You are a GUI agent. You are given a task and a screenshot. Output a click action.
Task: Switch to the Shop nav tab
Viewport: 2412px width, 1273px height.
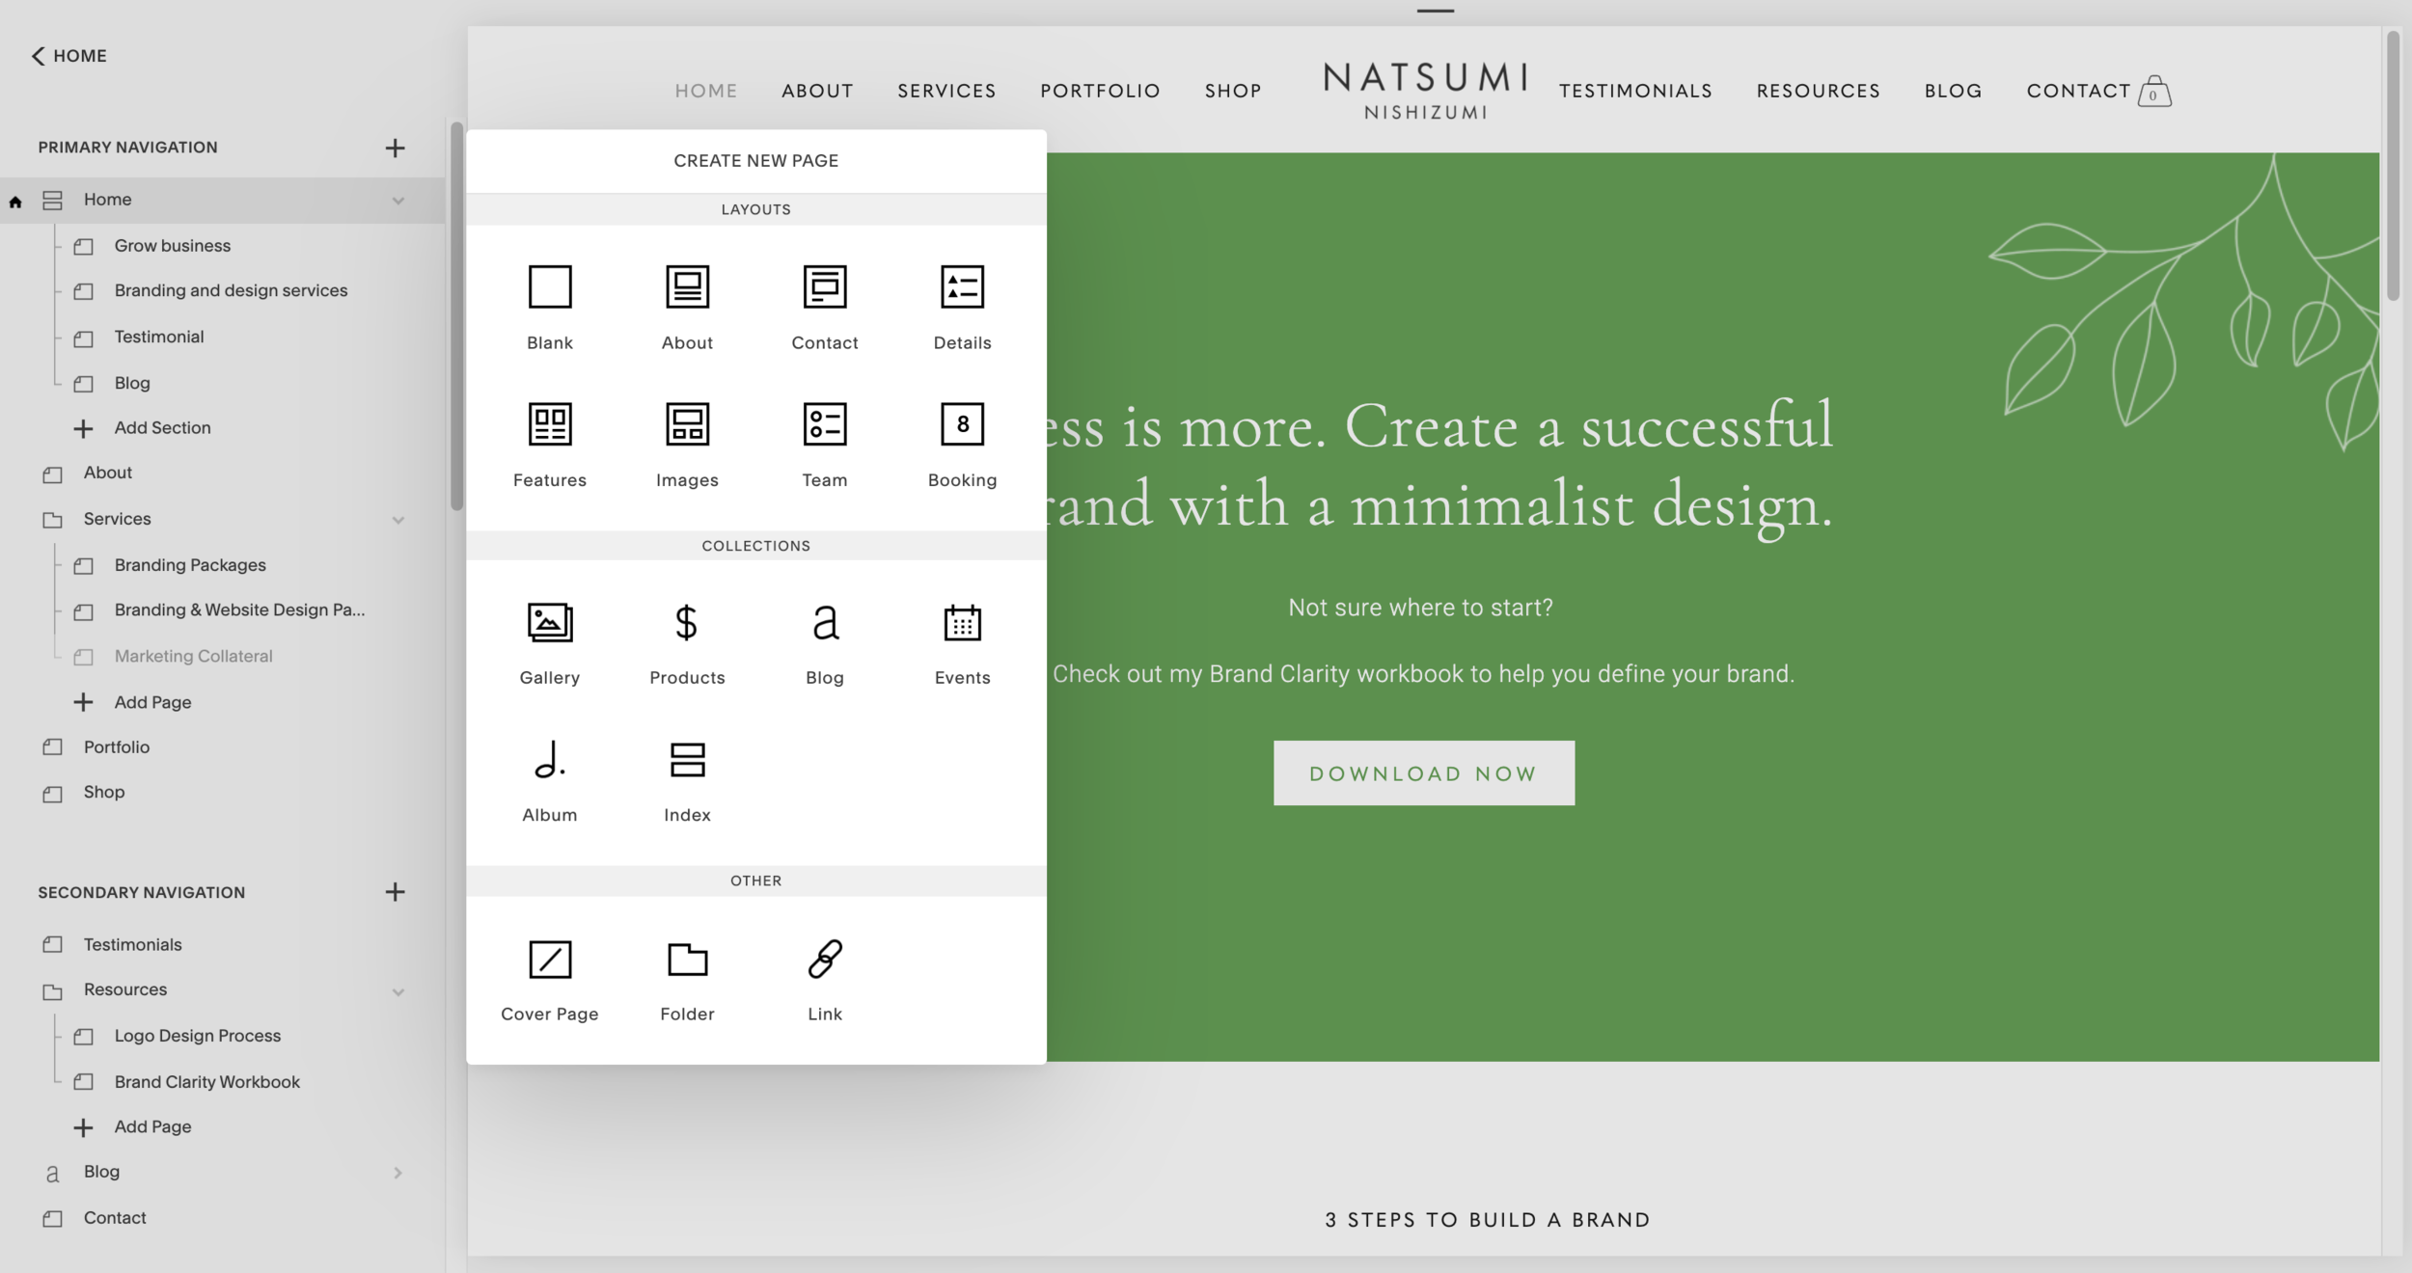pos(1232,90)
